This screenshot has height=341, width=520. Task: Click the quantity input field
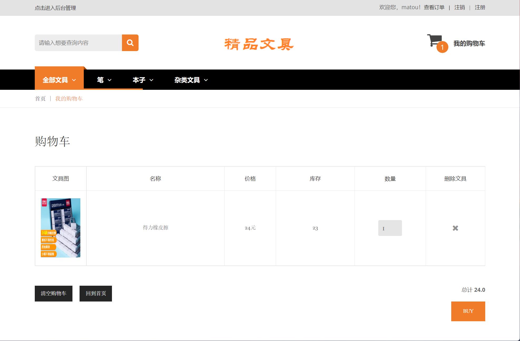click(x=390, y=228)
